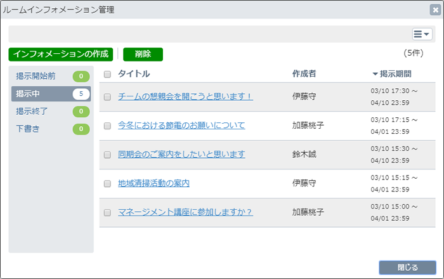Click the 5 count badge beside 掲示中
This screenshot has width=444, height=279.
coord(81,94)
